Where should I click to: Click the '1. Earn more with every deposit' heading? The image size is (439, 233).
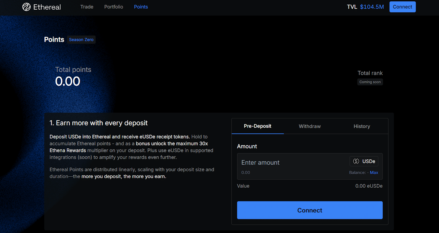coord(99,123)
